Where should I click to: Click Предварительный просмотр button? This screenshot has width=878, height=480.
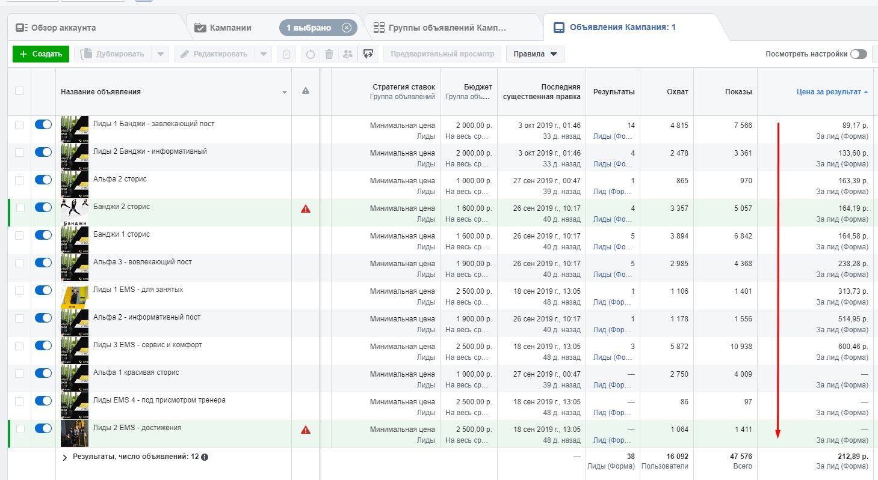[x=442, y=54]
